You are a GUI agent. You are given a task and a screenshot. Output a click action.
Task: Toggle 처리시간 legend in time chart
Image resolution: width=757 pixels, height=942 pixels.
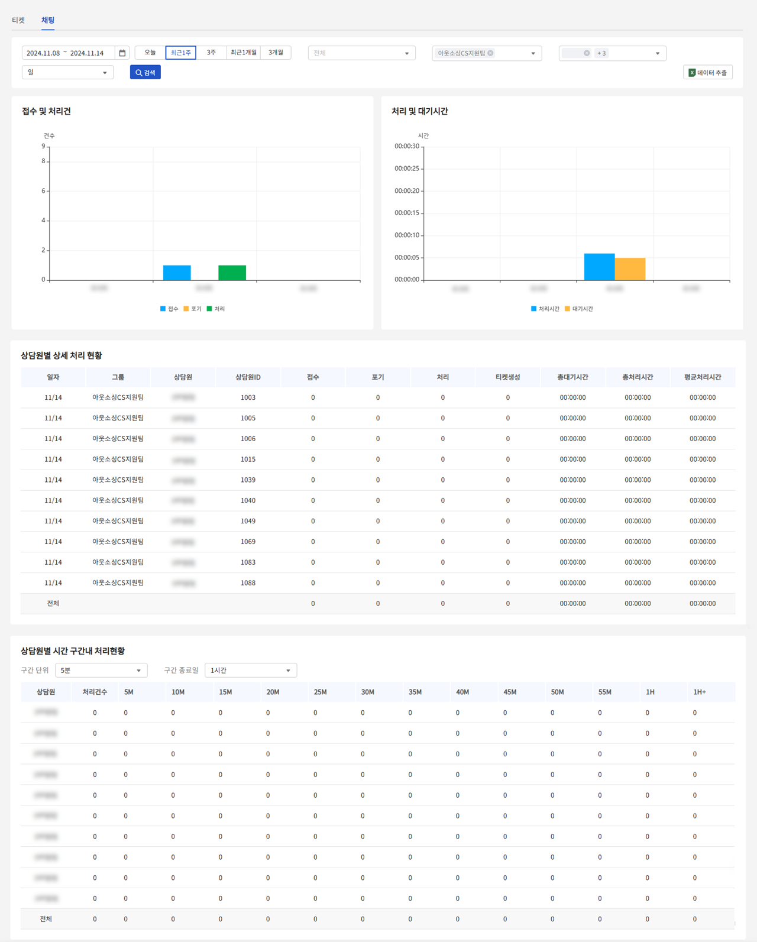coord(545,309)
